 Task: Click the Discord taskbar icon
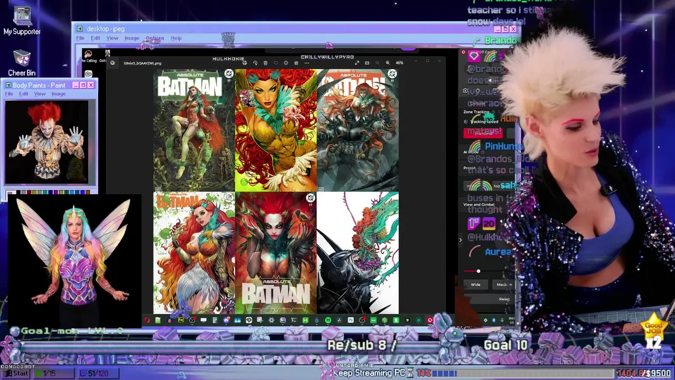point(227,320)
